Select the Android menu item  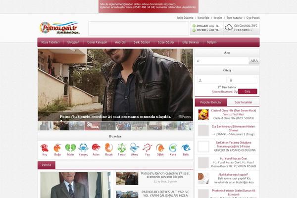coord(120,42)
